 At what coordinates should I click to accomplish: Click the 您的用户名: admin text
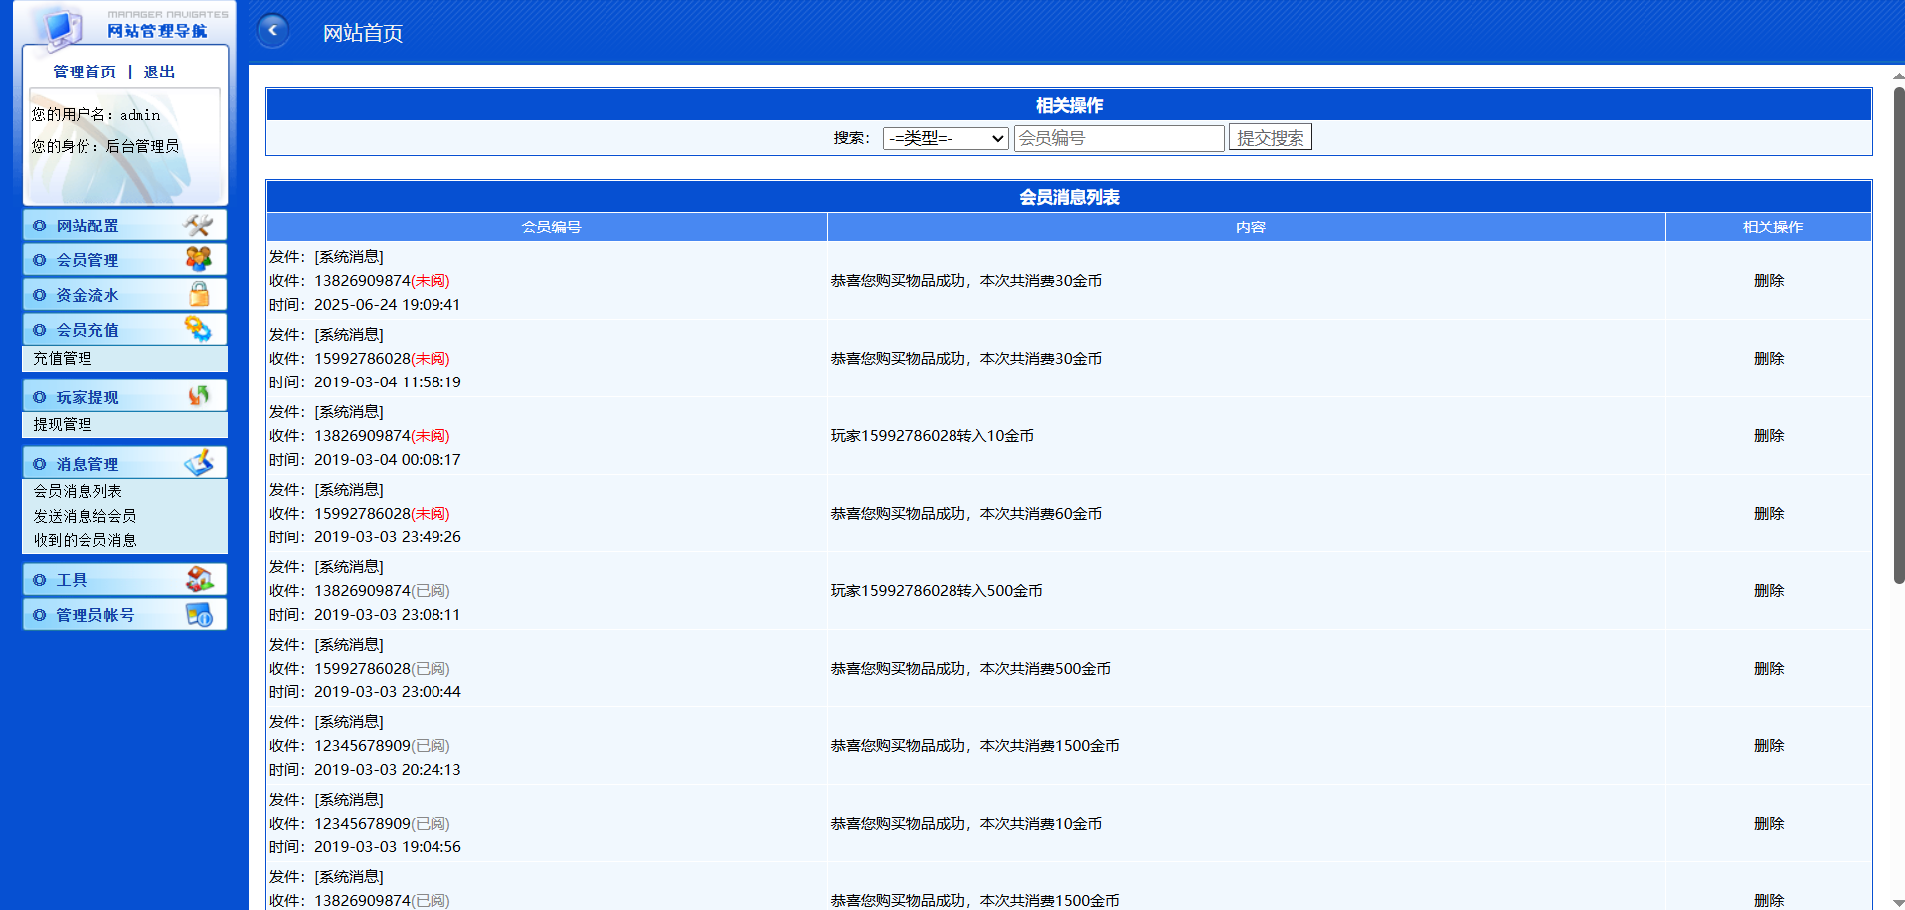(x=95, y=115)
